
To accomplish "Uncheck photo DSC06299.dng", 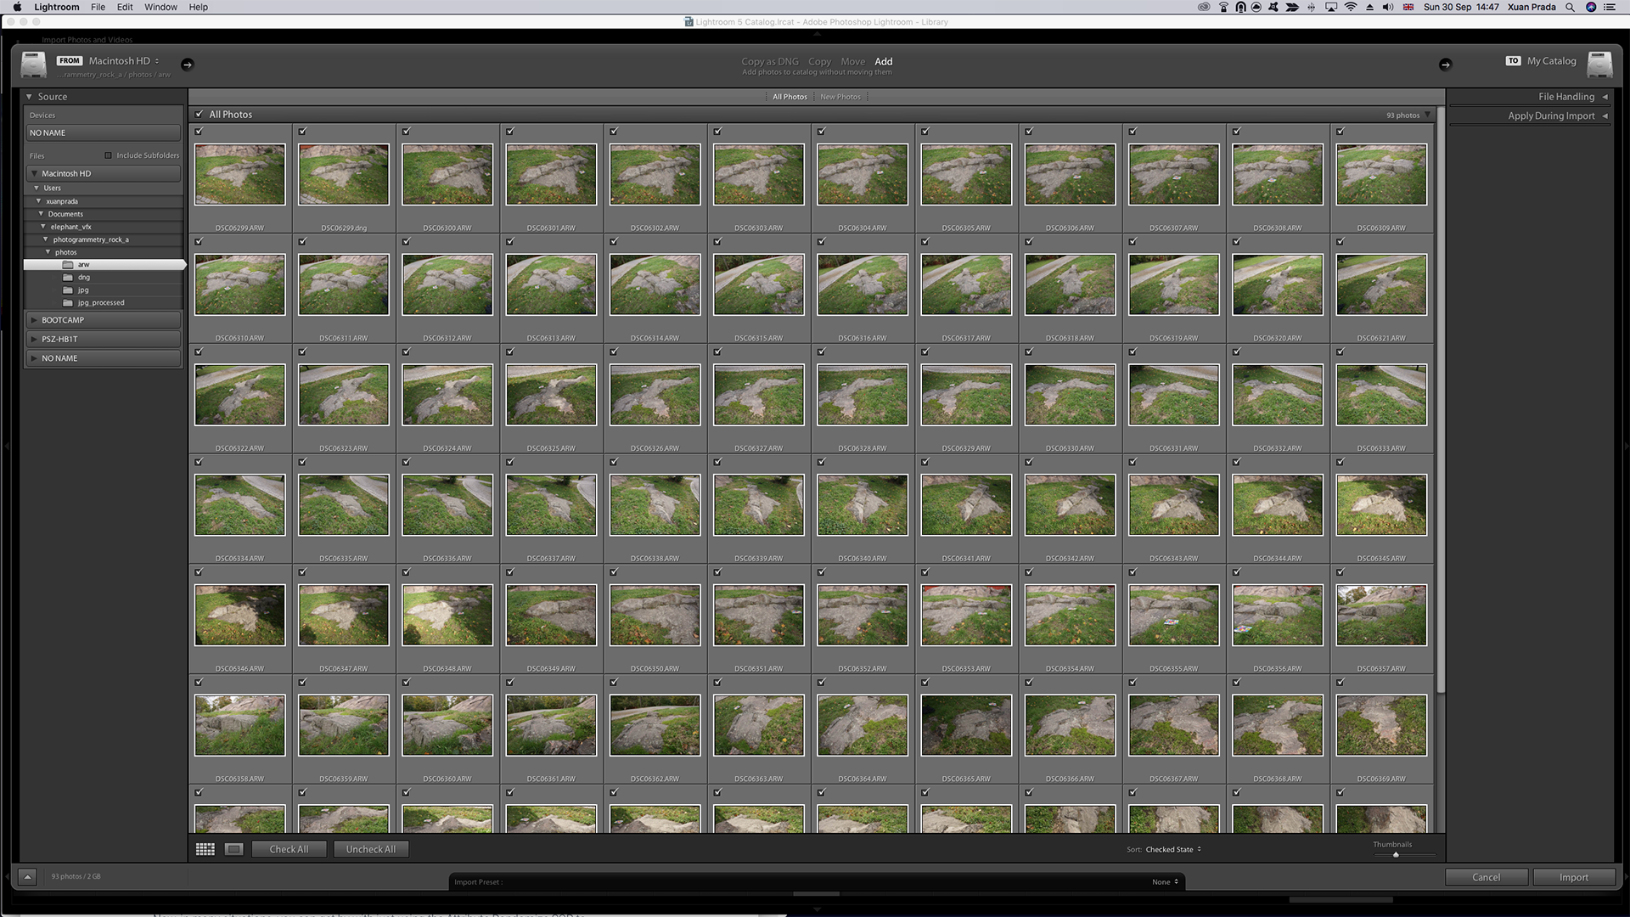I will [x=302, y=132].
